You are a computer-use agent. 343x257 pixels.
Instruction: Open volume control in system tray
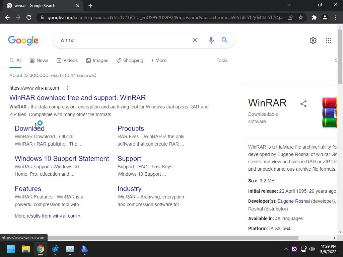coord(312,249)
